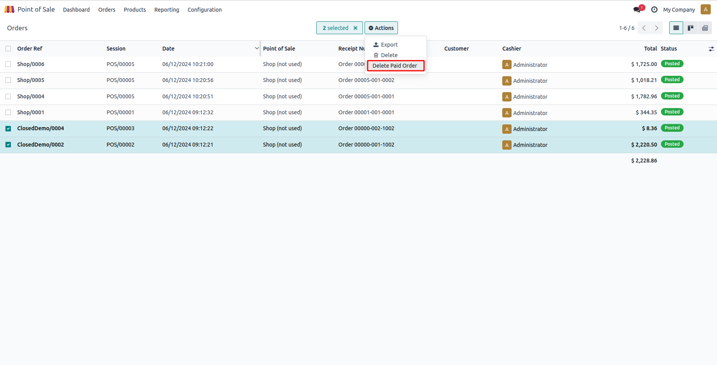Open the Actions dropdown

click(x=381, y=28)
